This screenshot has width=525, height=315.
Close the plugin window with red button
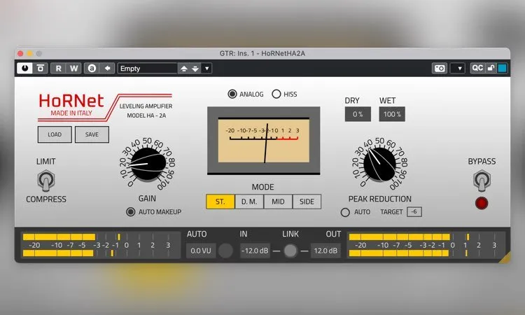pos(20,54)
